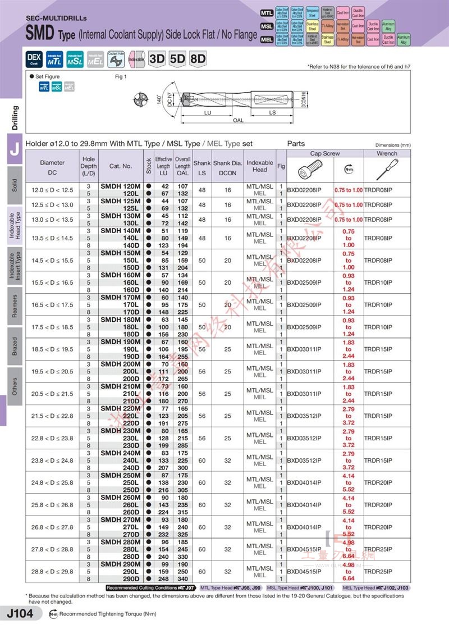
Task: Click catalog number SMDH 160M
Action: [121, 275]
